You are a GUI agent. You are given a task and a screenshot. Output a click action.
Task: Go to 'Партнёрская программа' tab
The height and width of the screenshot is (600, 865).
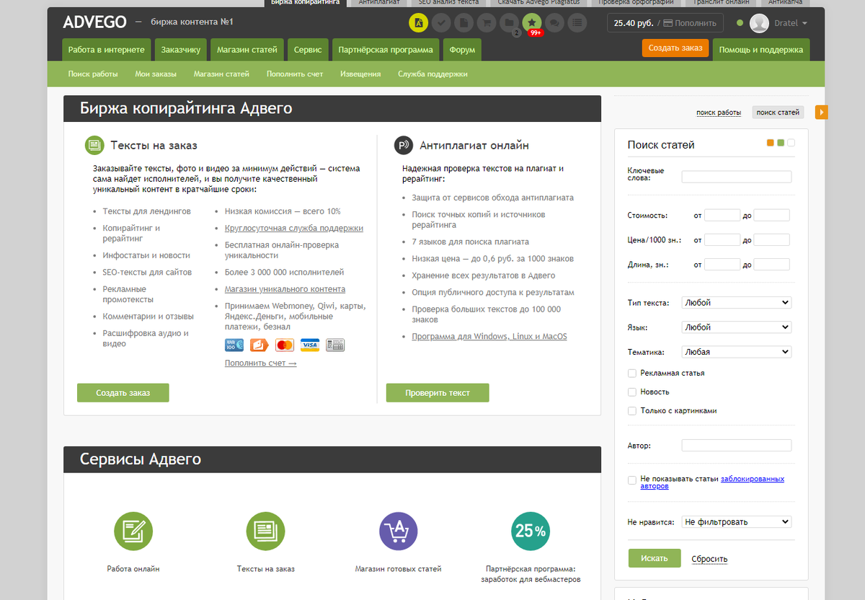386,50
